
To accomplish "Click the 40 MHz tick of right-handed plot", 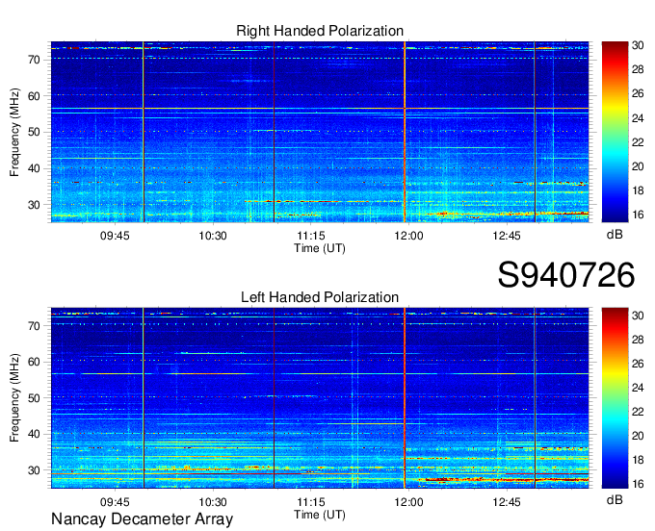I will pyautogui.click(x=35, y=169).
